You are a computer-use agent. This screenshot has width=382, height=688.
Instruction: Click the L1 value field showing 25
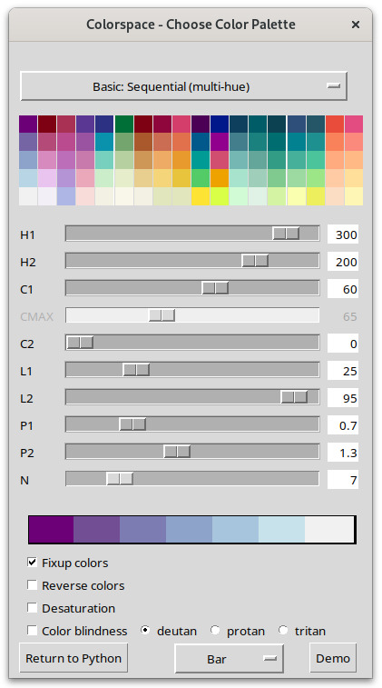coord(343,371)
